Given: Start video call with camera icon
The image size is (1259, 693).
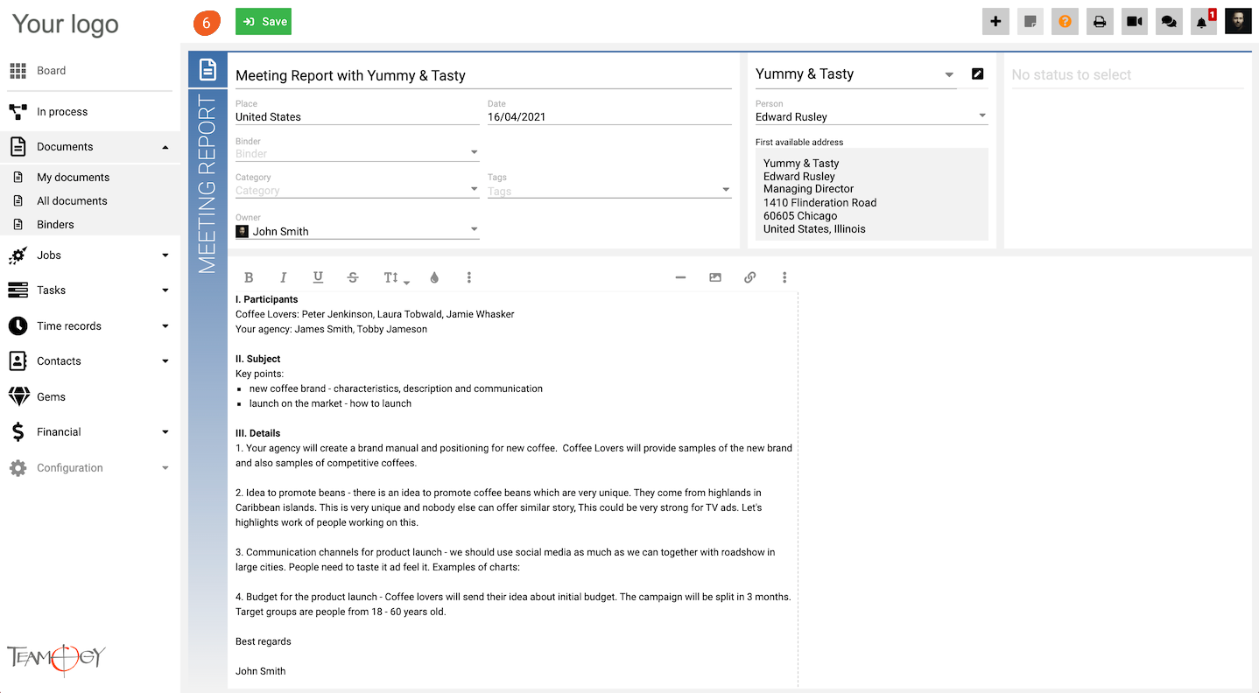Looking at the screenshot, I should tap(1135, 22).
